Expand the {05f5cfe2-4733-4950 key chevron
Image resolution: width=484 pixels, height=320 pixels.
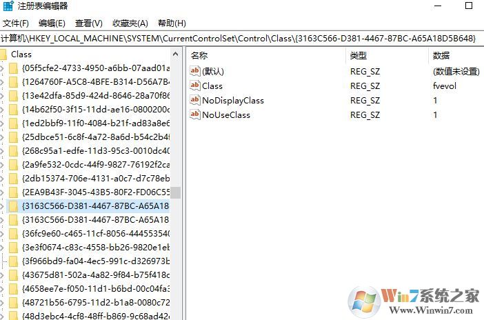click(2, 68)
